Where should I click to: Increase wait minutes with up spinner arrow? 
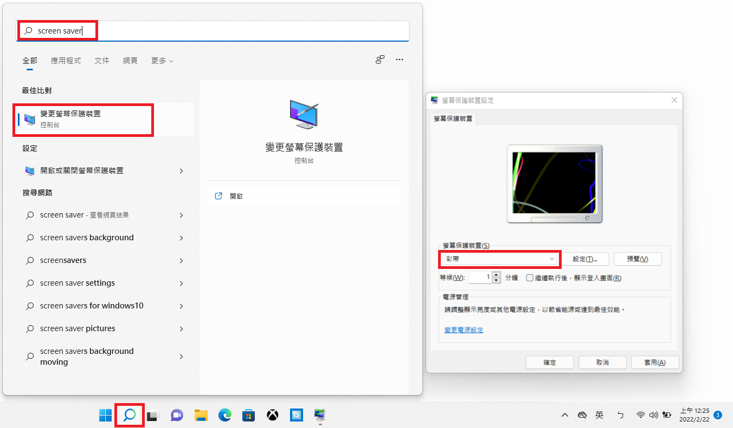pyautogui.click(x=497, y=275)
